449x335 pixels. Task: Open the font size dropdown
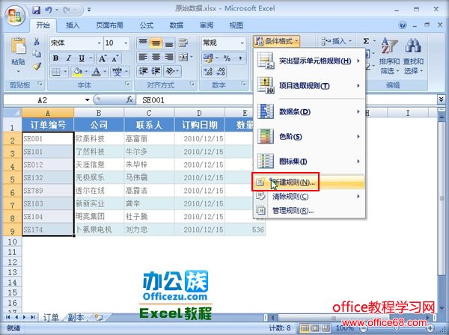click(126, 43)
